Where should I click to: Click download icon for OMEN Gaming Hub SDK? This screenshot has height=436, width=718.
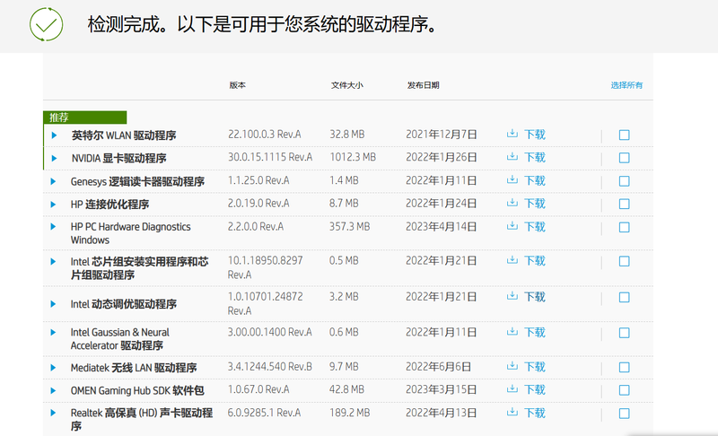point(512,389)
